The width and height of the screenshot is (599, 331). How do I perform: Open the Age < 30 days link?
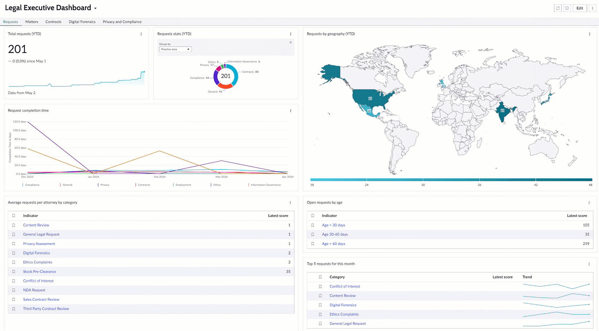[333, 225]
